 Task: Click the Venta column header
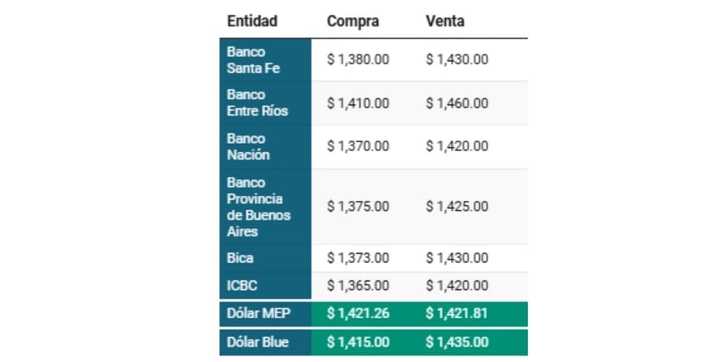(444, 21)
